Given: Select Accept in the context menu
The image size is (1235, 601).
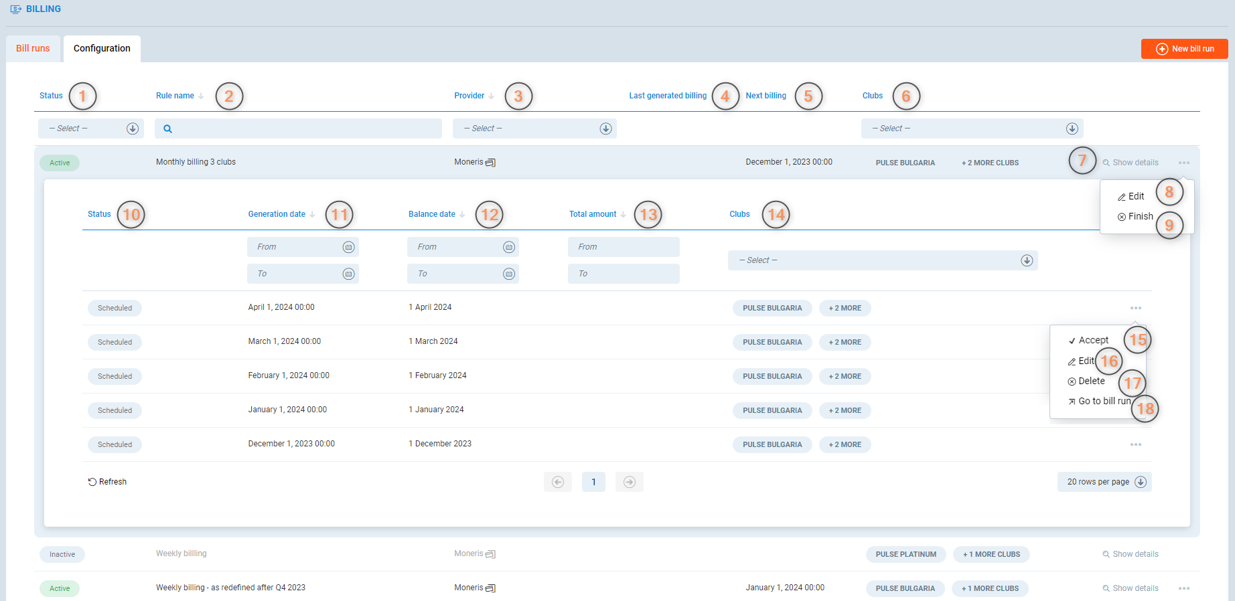Looking at the screenshot, I should pyautogui.click(x=1093, y=340).
